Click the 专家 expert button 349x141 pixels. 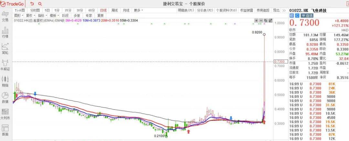tap(89, 15)
